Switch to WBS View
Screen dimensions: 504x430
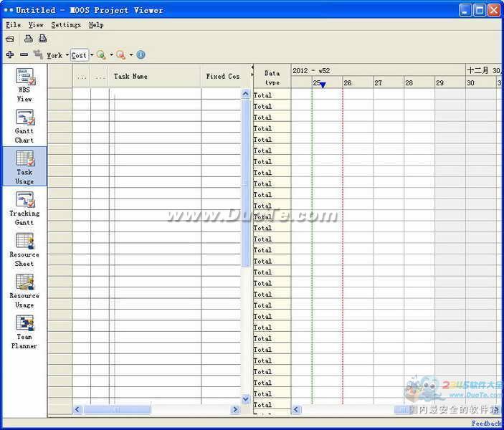(x=25, y=85)
